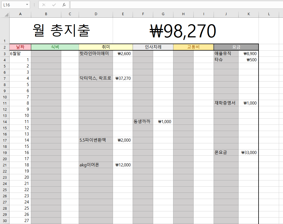Select cell with 재학증명서
The height and width of the screenshot is (224, 283).
point(226,103)
